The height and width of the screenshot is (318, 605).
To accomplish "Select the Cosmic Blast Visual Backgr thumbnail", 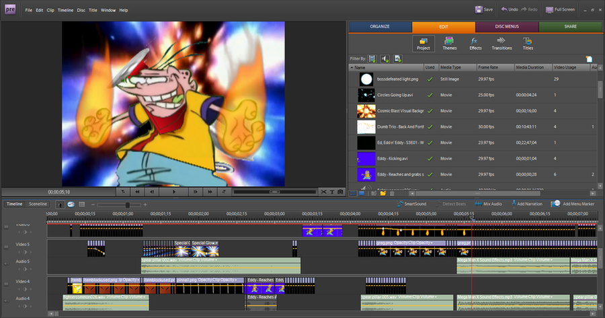I will point(366,111).
